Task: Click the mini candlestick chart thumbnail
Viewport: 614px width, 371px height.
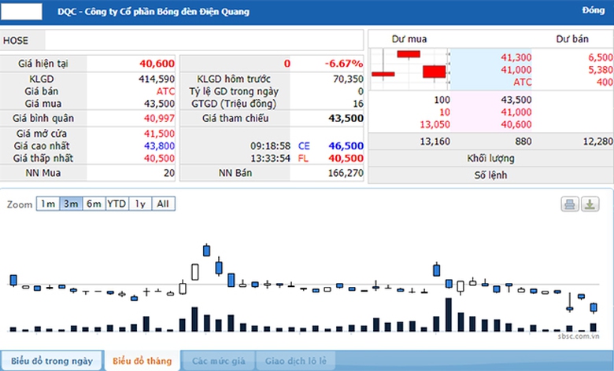Action: (x=409, y=68)
